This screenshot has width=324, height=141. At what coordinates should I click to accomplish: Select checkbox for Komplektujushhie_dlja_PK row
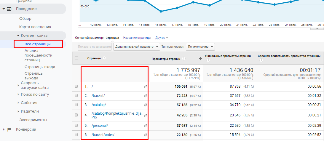[x=76, y=115]
